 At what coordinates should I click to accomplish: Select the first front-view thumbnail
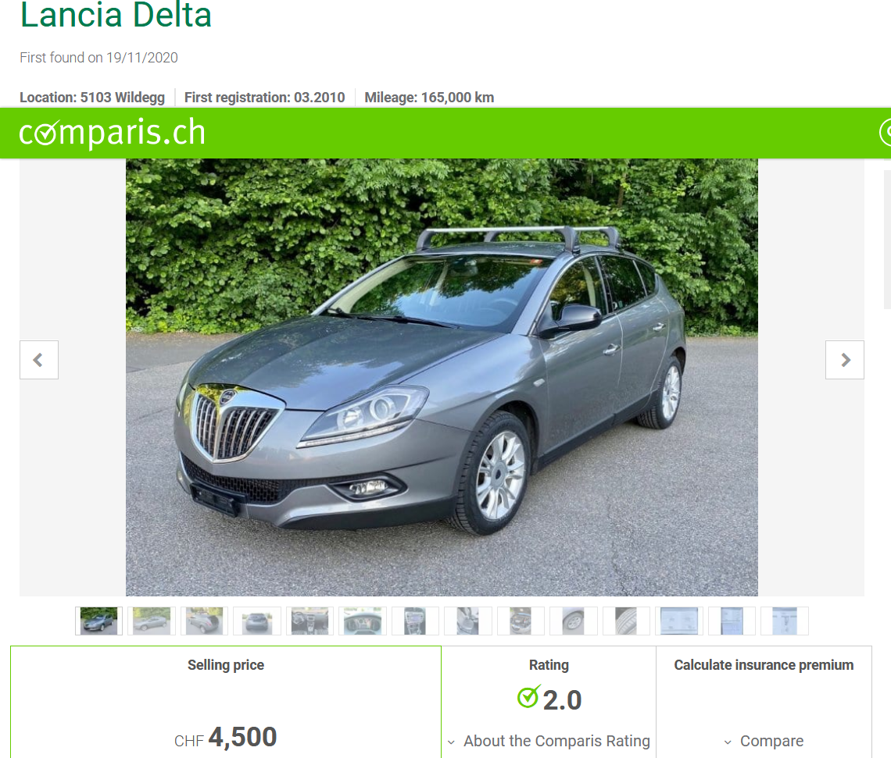[99, 621]
